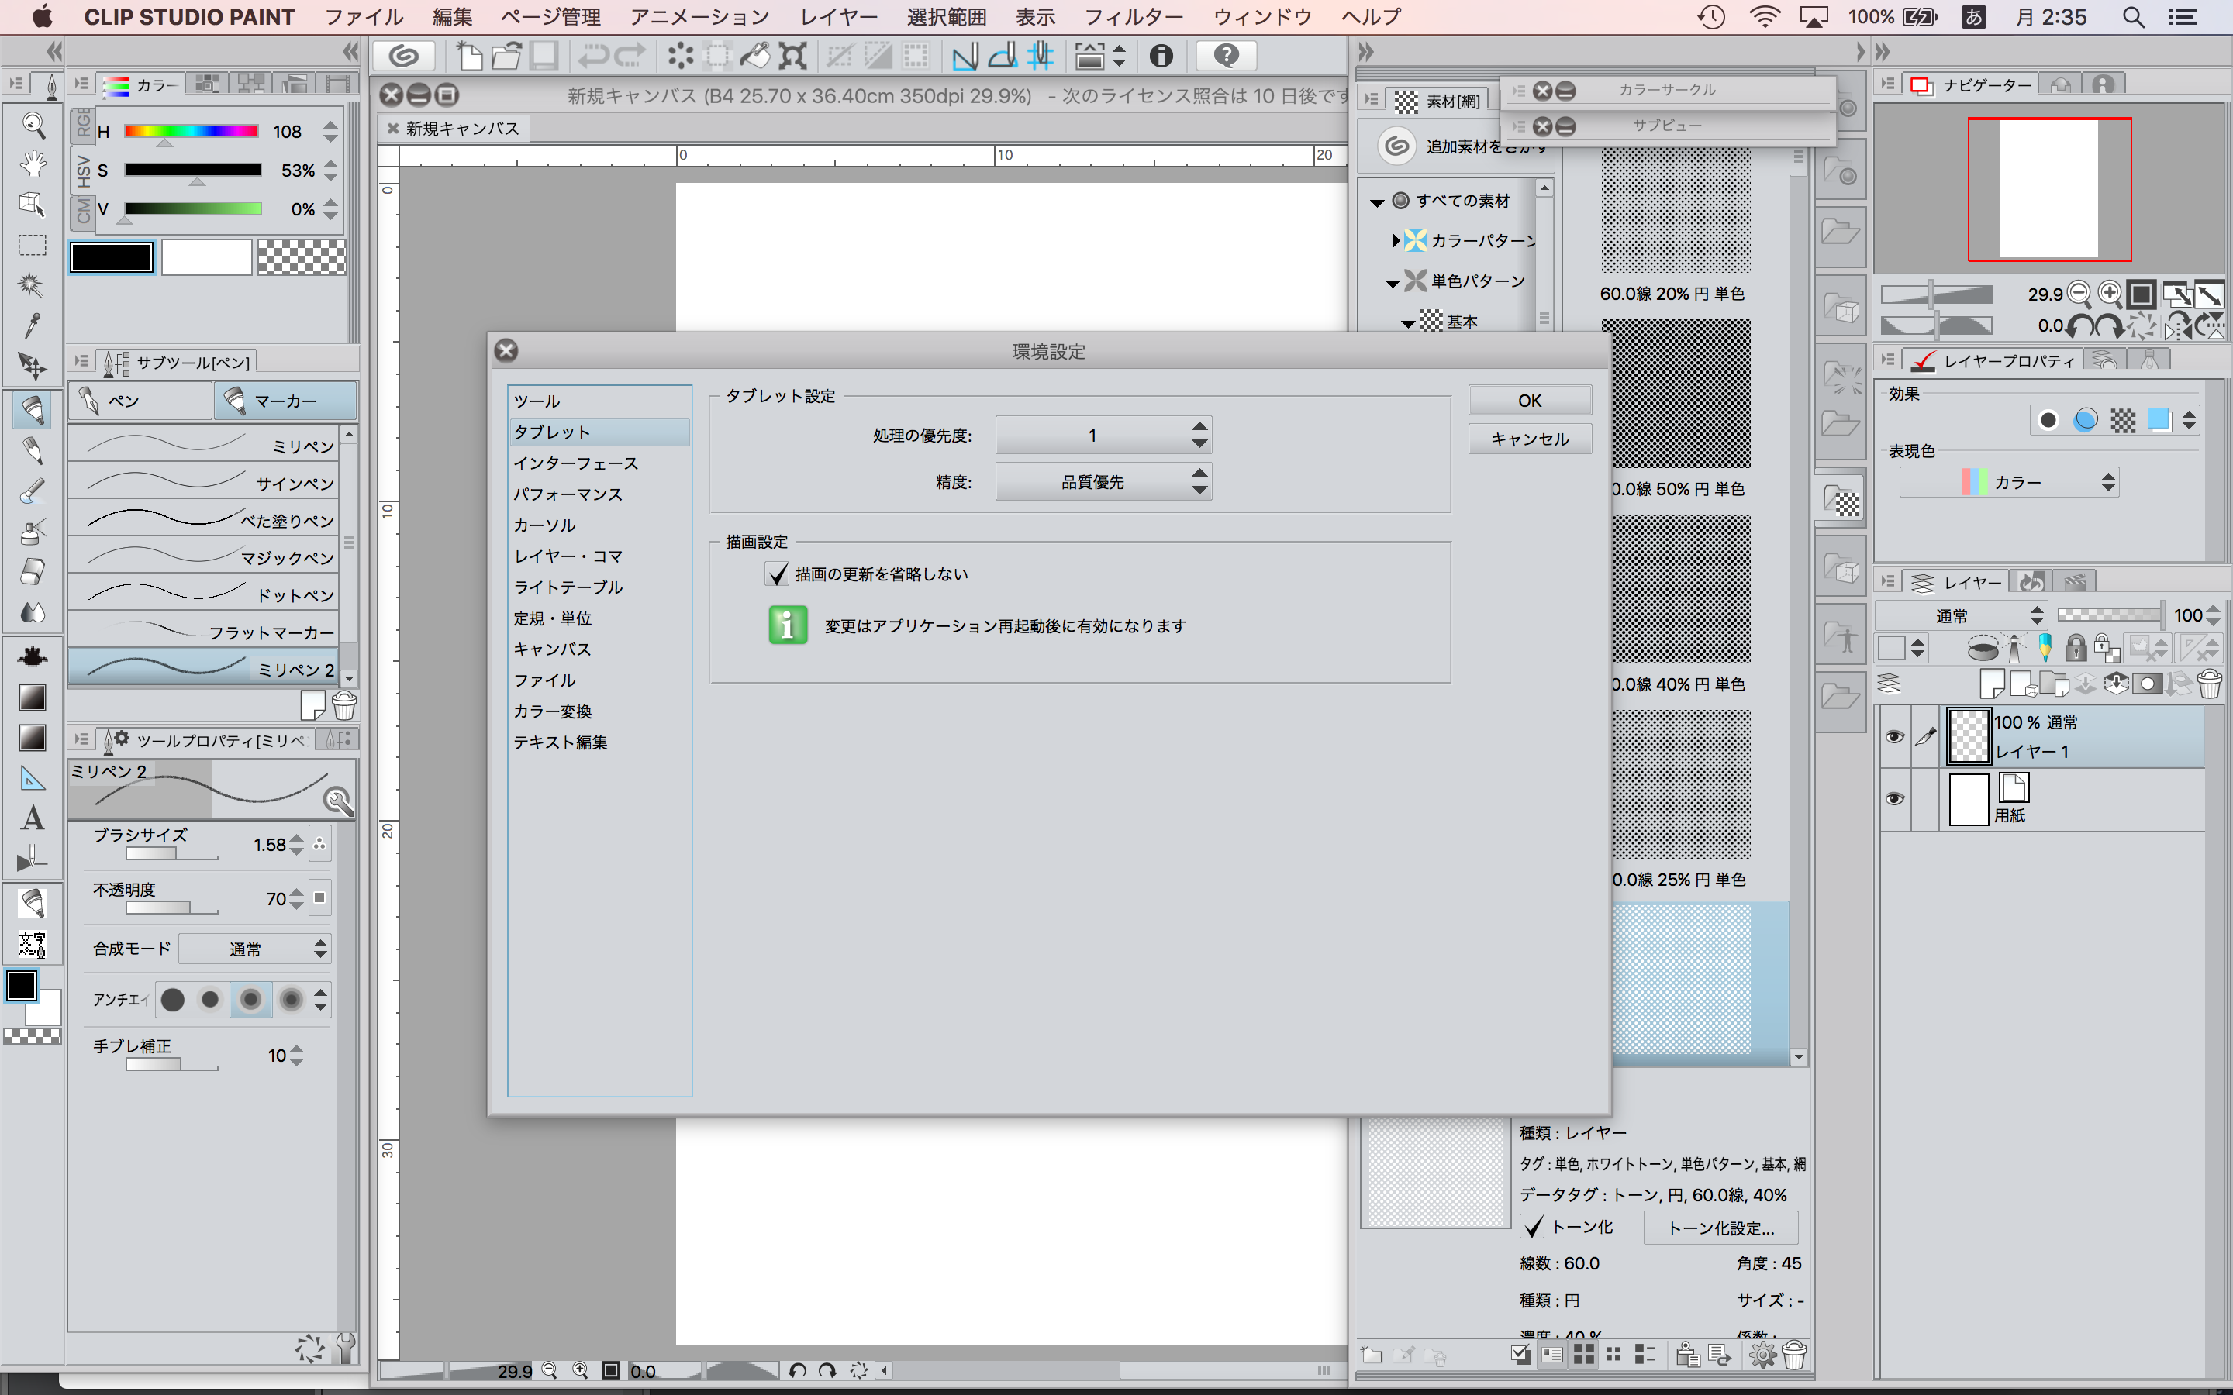The width and height of the screenshot is (2233, 1395).
Task: Toggle the トーン化 checkbox
Action: click(1533, 1227)
